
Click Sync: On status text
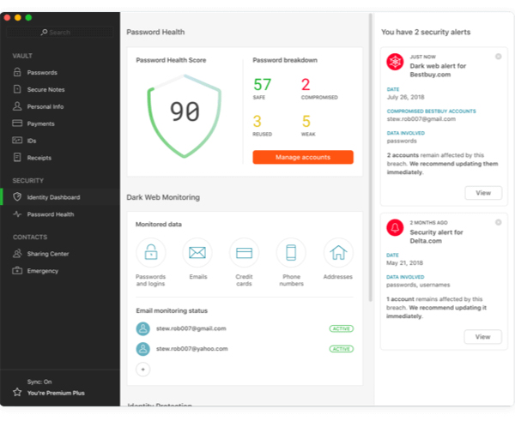[39, 382]
